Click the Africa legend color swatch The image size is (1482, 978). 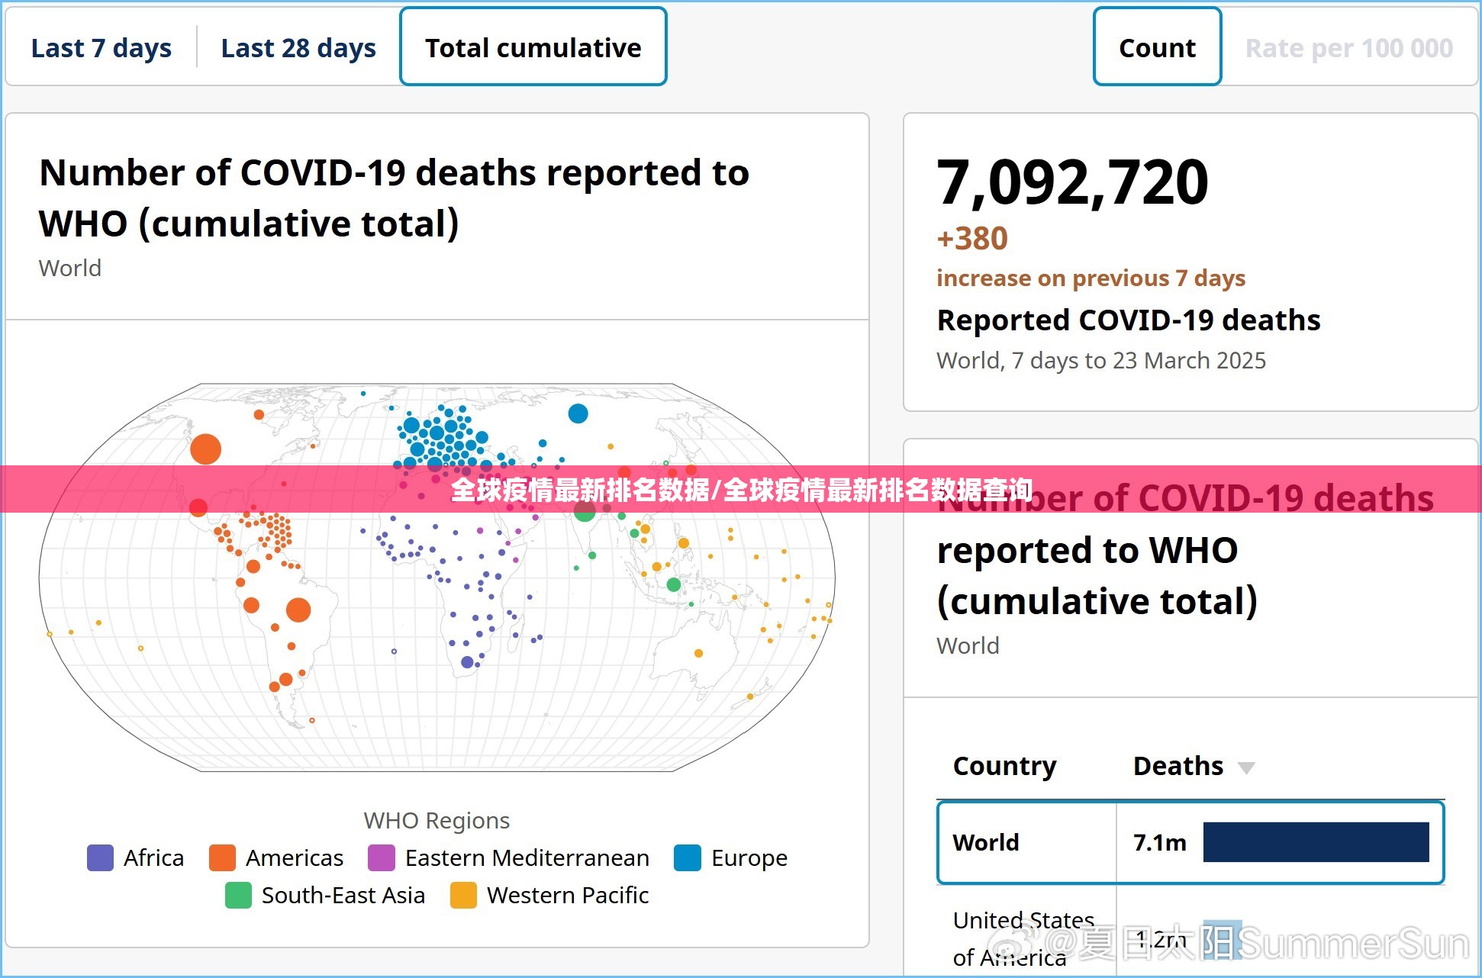(100, 857)
